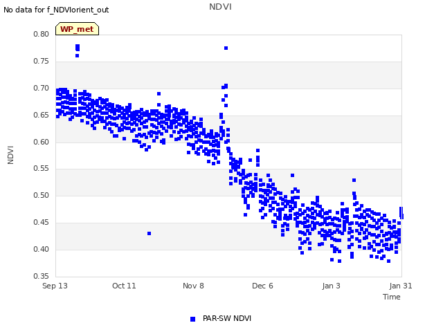Screen dimensions: 443x332
Task: Click the 0.60 y-axis tick label
Action: click(x=42, y=142)
